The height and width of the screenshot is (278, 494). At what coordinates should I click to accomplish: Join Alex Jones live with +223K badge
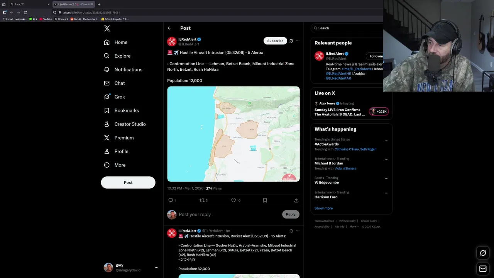pos(379,112)
